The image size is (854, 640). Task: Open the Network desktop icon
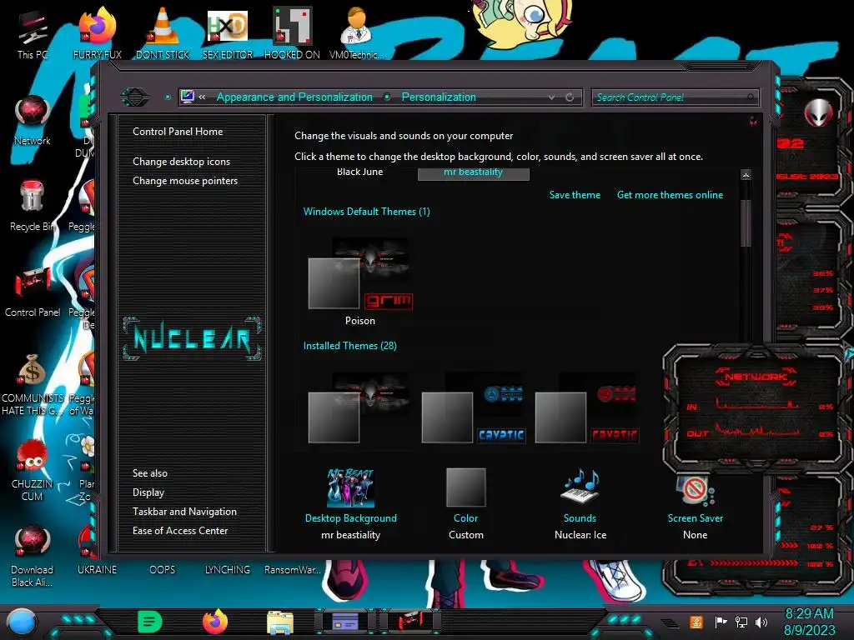click(x=33, y=120)
